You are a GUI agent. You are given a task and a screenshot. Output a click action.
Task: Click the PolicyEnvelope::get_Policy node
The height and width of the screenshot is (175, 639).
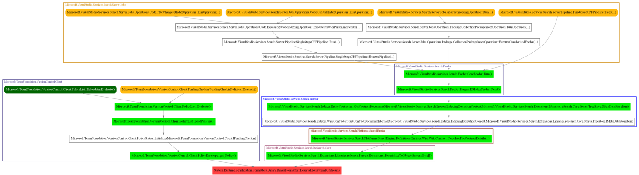coord(184,155)
